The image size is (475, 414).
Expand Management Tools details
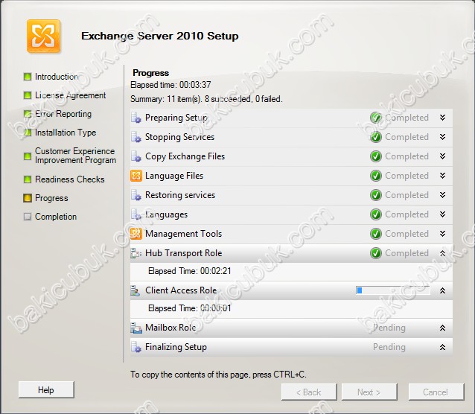pos(442,234)
